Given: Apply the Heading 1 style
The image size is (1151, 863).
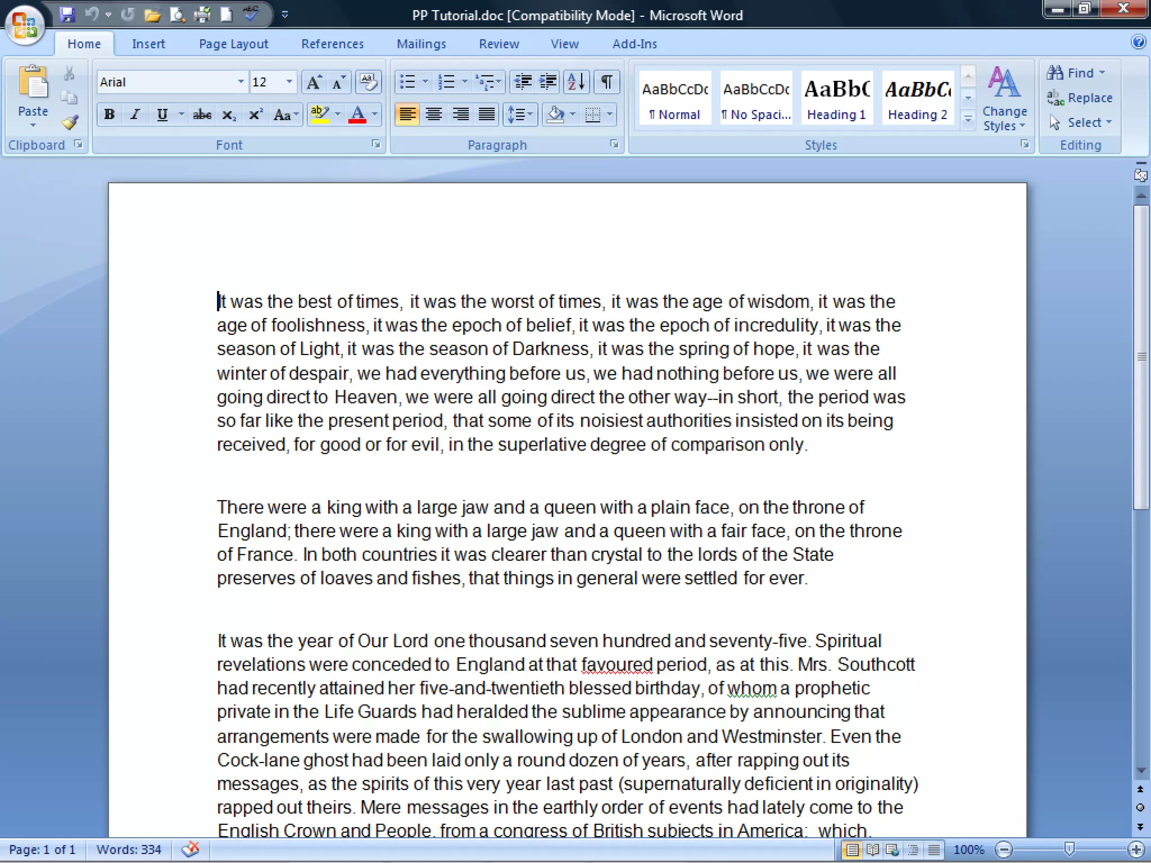Looking at the screenshot, I should (836, 98).
